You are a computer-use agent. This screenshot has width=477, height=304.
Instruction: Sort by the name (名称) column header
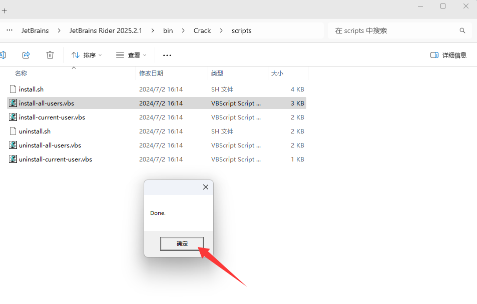(x=21, y=73)
